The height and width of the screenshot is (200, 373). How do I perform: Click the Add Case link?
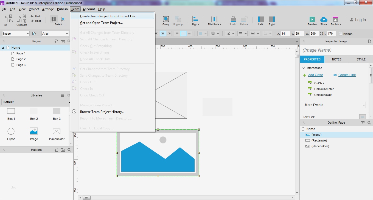(316, 75)
